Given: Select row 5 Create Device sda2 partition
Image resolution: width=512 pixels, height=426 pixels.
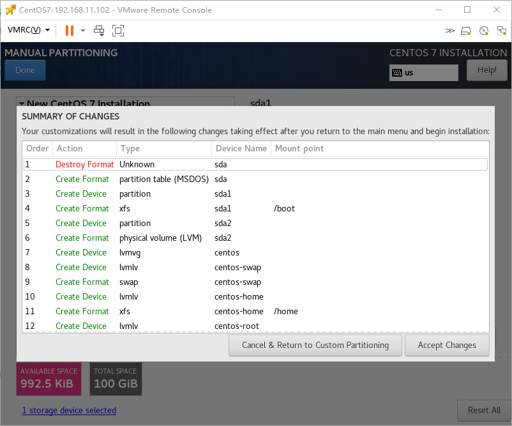Looking at the screenshot, I should 255,223.
